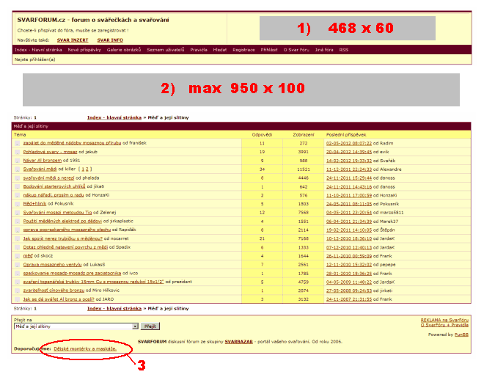Screen dimensions: 484x380
Task: Open topic 'nákup nářadí, prosím o radu'
Action: click(x=54, y=195)
